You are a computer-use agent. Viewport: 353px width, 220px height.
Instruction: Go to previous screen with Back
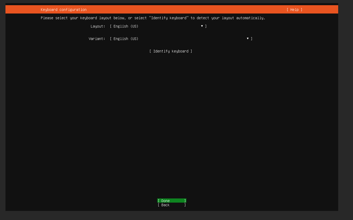[172, 205]
